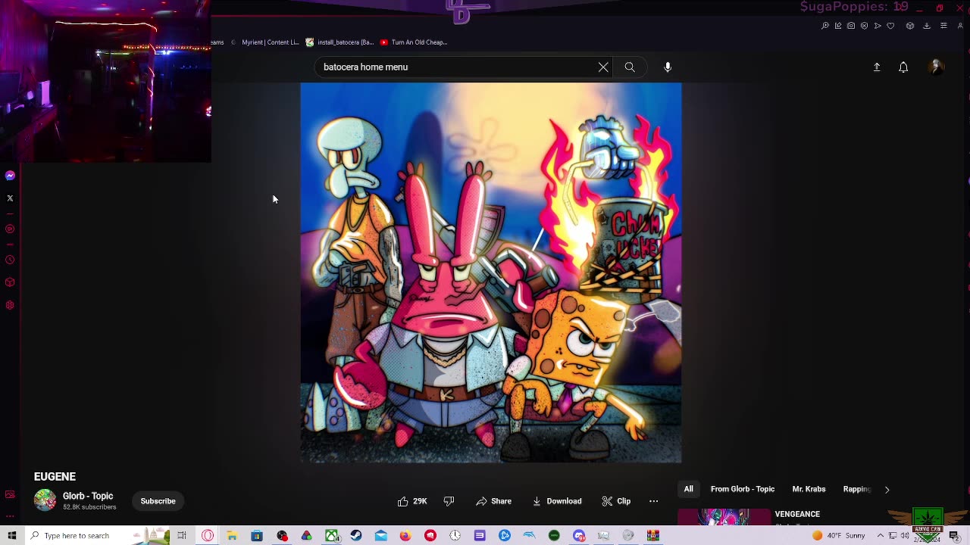Open the YouTube account avatar menu
The width and height of the screenshot is (970, 545).
[x=936, y=67]
